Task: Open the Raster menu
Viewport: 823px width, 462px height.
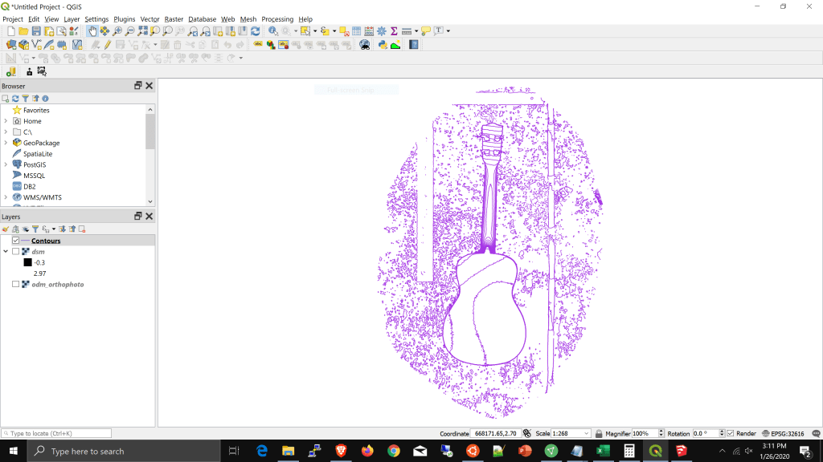Action: tap(174, 19)
